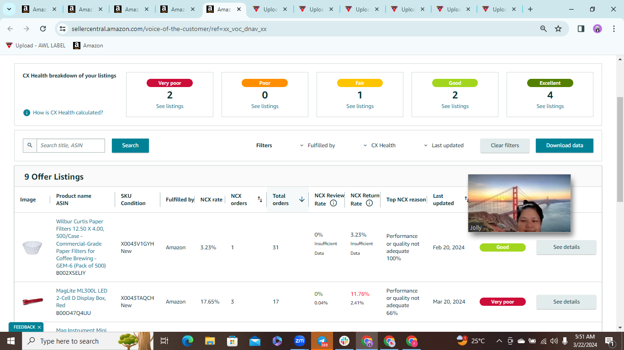Open the Windows Start menu
The height and width of the screenshot is (350, 624).
pos(11,341)
